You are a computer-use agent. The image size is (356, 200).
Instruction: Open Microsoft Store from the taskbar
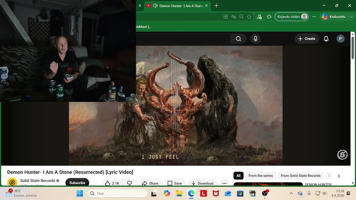pos(240,193)
